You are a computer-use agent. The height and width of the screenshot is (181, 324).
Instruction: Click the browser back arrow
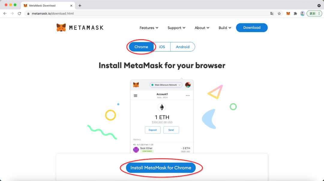tap(5, 13)
